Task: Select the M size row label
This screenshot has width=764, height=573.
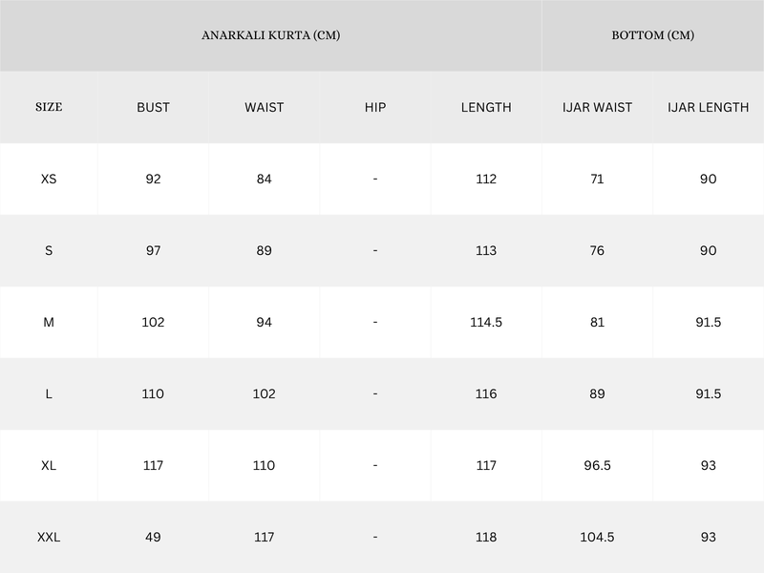Action: click(49, 322)
